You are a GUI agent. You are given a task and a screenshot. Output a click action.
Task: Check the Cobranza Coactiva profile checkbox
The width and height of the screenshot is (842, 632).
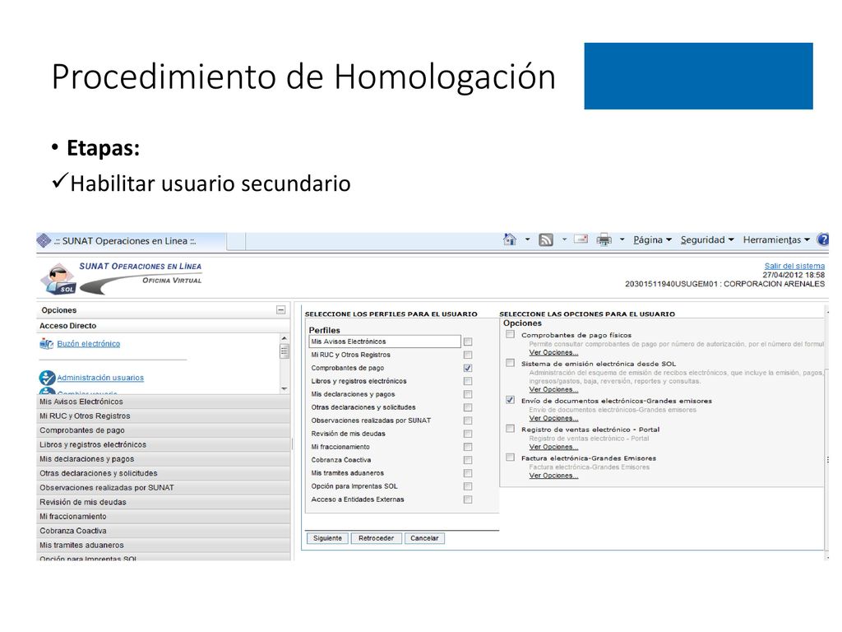468,460
